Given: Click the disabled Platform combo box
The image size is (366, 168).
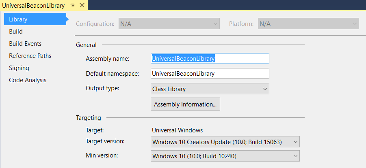Looking at the screenshot, I should pyautogui.click(x=308, y=24).
